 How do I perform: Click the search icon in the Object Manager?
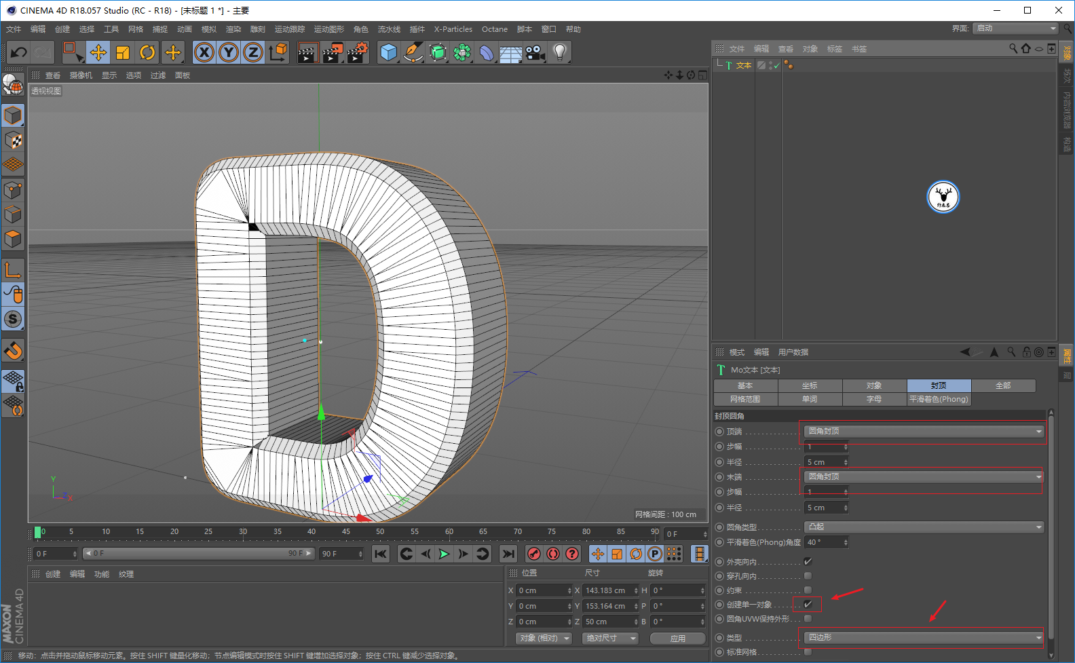[x=1013, y=48]
